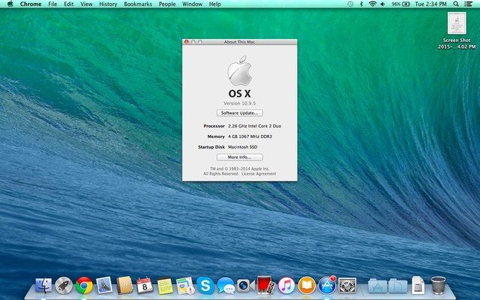The width and height of the screenshot is (480, 300).
Task: Open Finder from the dock
Action: [x=43, y=285]
